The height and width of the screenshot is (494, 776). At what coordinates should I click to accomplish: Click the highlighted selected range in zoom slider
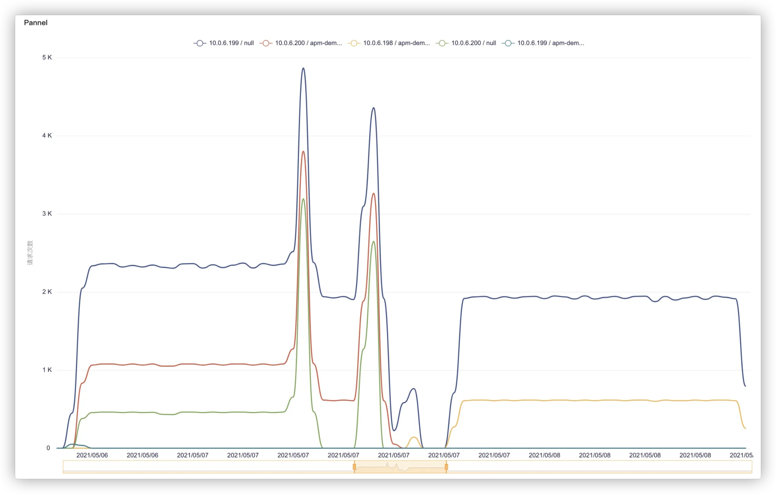400,467
